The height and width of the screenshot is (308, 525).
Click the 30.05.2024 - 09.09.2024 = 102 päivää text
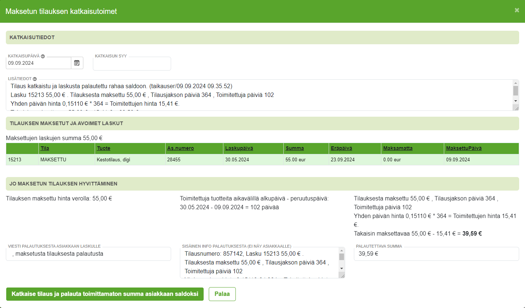click(229, 207)
